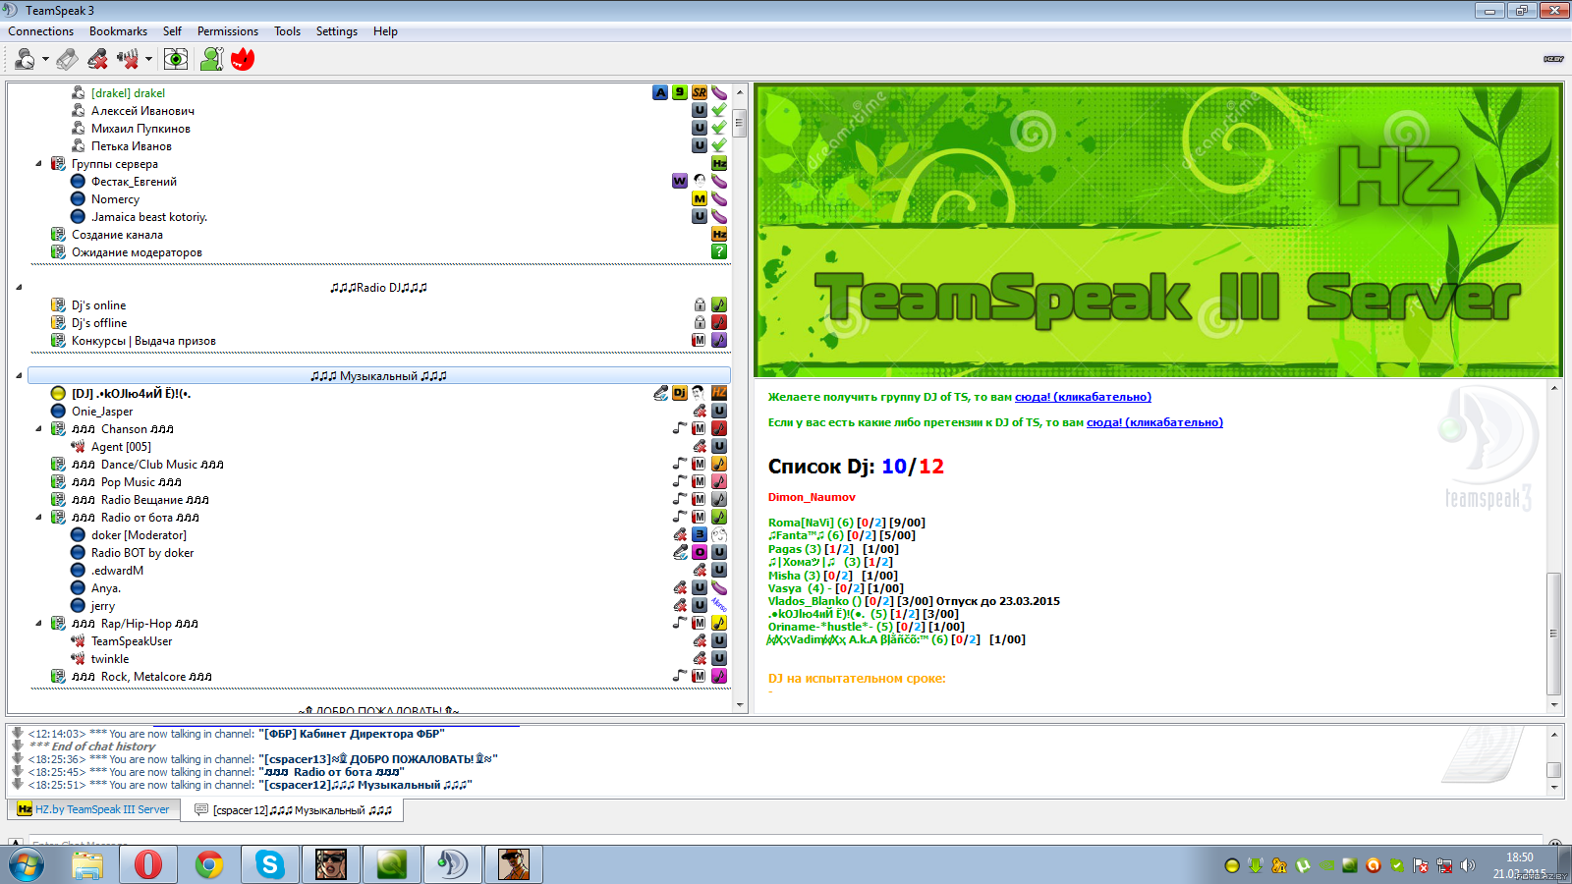This screenshot has height=884, width=1572.
Task: Open Skype from the taskbar
Action: [x=270, y=864]
